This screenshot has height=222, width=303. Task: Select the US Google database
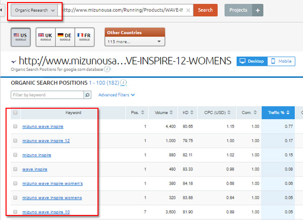21,37
